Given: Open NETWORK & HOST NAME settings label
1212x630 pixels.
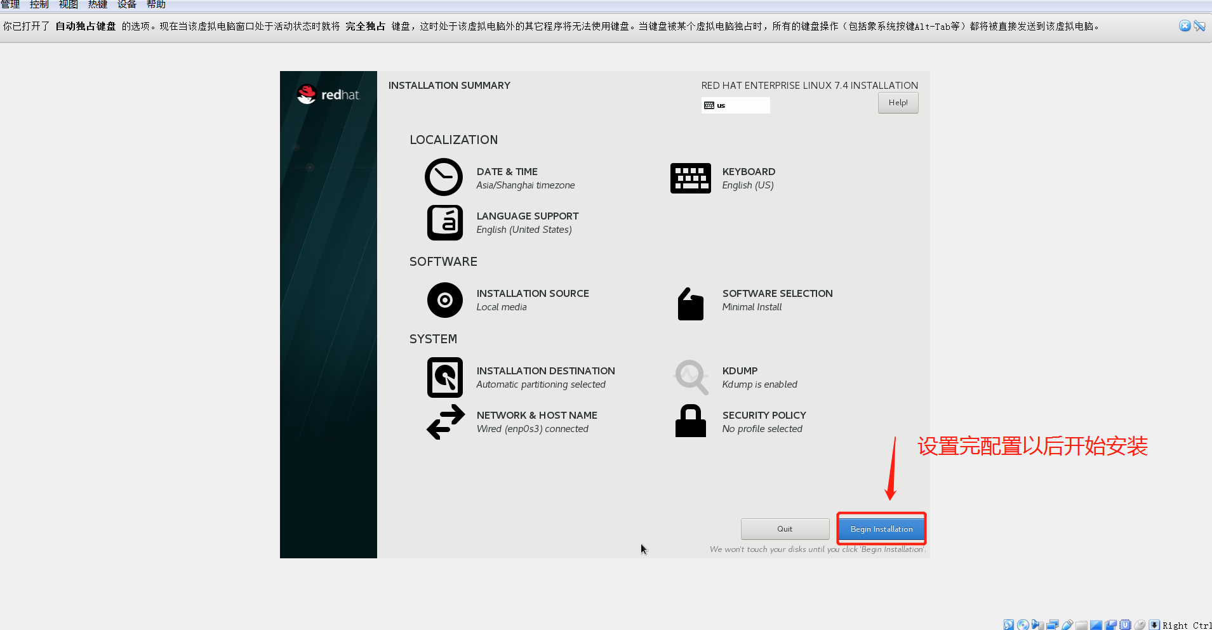Looking at the screenshot, I should pos(537,416).
